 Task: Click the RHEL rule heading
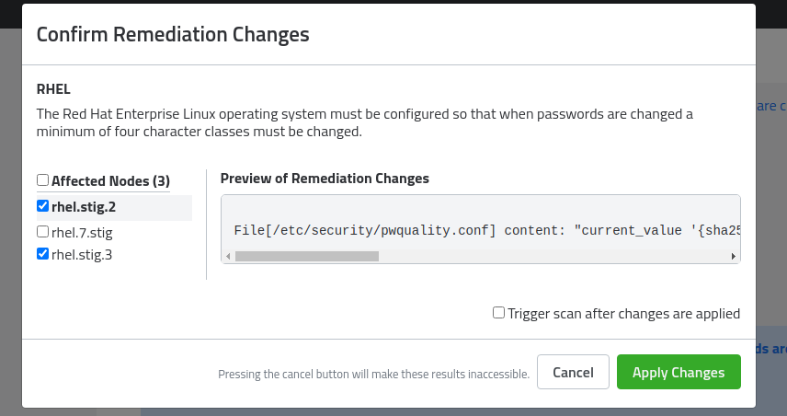coord(53,89)
